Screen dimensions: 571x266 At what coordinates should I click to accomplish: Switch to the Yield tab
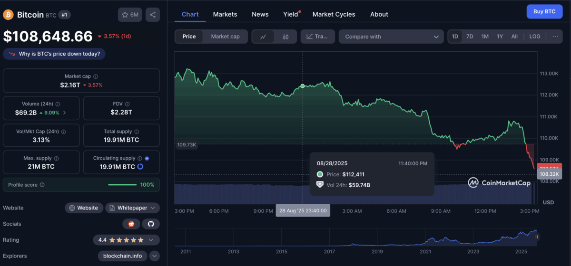click(x=291, y=14)
